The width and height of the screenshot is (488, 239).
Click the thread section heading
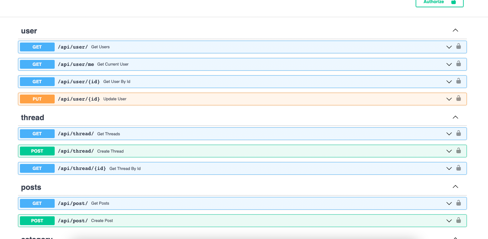tap(33, 118)
